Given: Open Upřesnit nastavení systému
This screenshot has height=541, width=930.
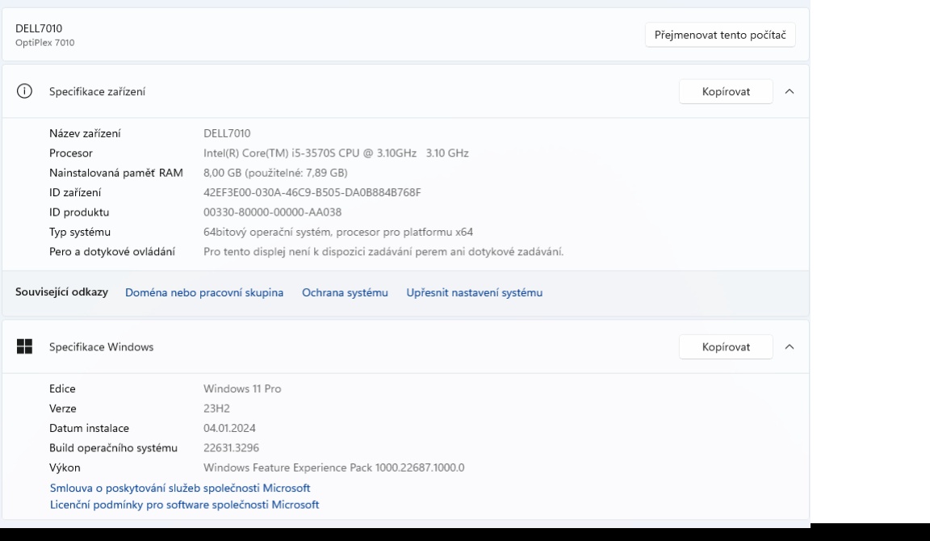Looking at the screenshot, I should pyautogui.click(x=477, y=292).
